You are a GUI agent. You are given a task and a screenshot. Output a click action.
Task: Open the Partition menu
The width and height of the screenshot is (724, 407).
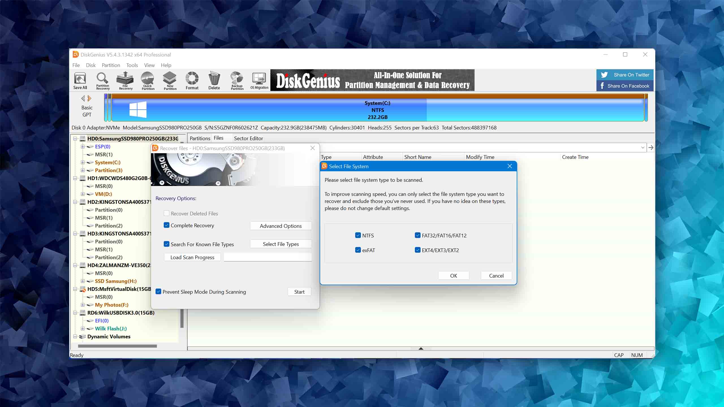pyautogui.click(x=111, y=65)
